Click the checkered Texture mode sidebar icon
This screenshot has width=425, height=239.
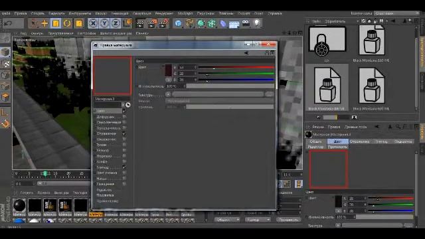[x=5, y=64]
